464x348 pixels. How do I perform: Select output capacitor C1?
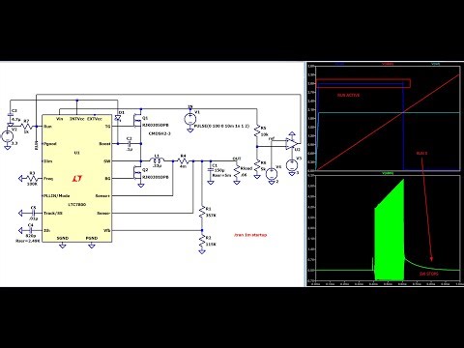211,170
